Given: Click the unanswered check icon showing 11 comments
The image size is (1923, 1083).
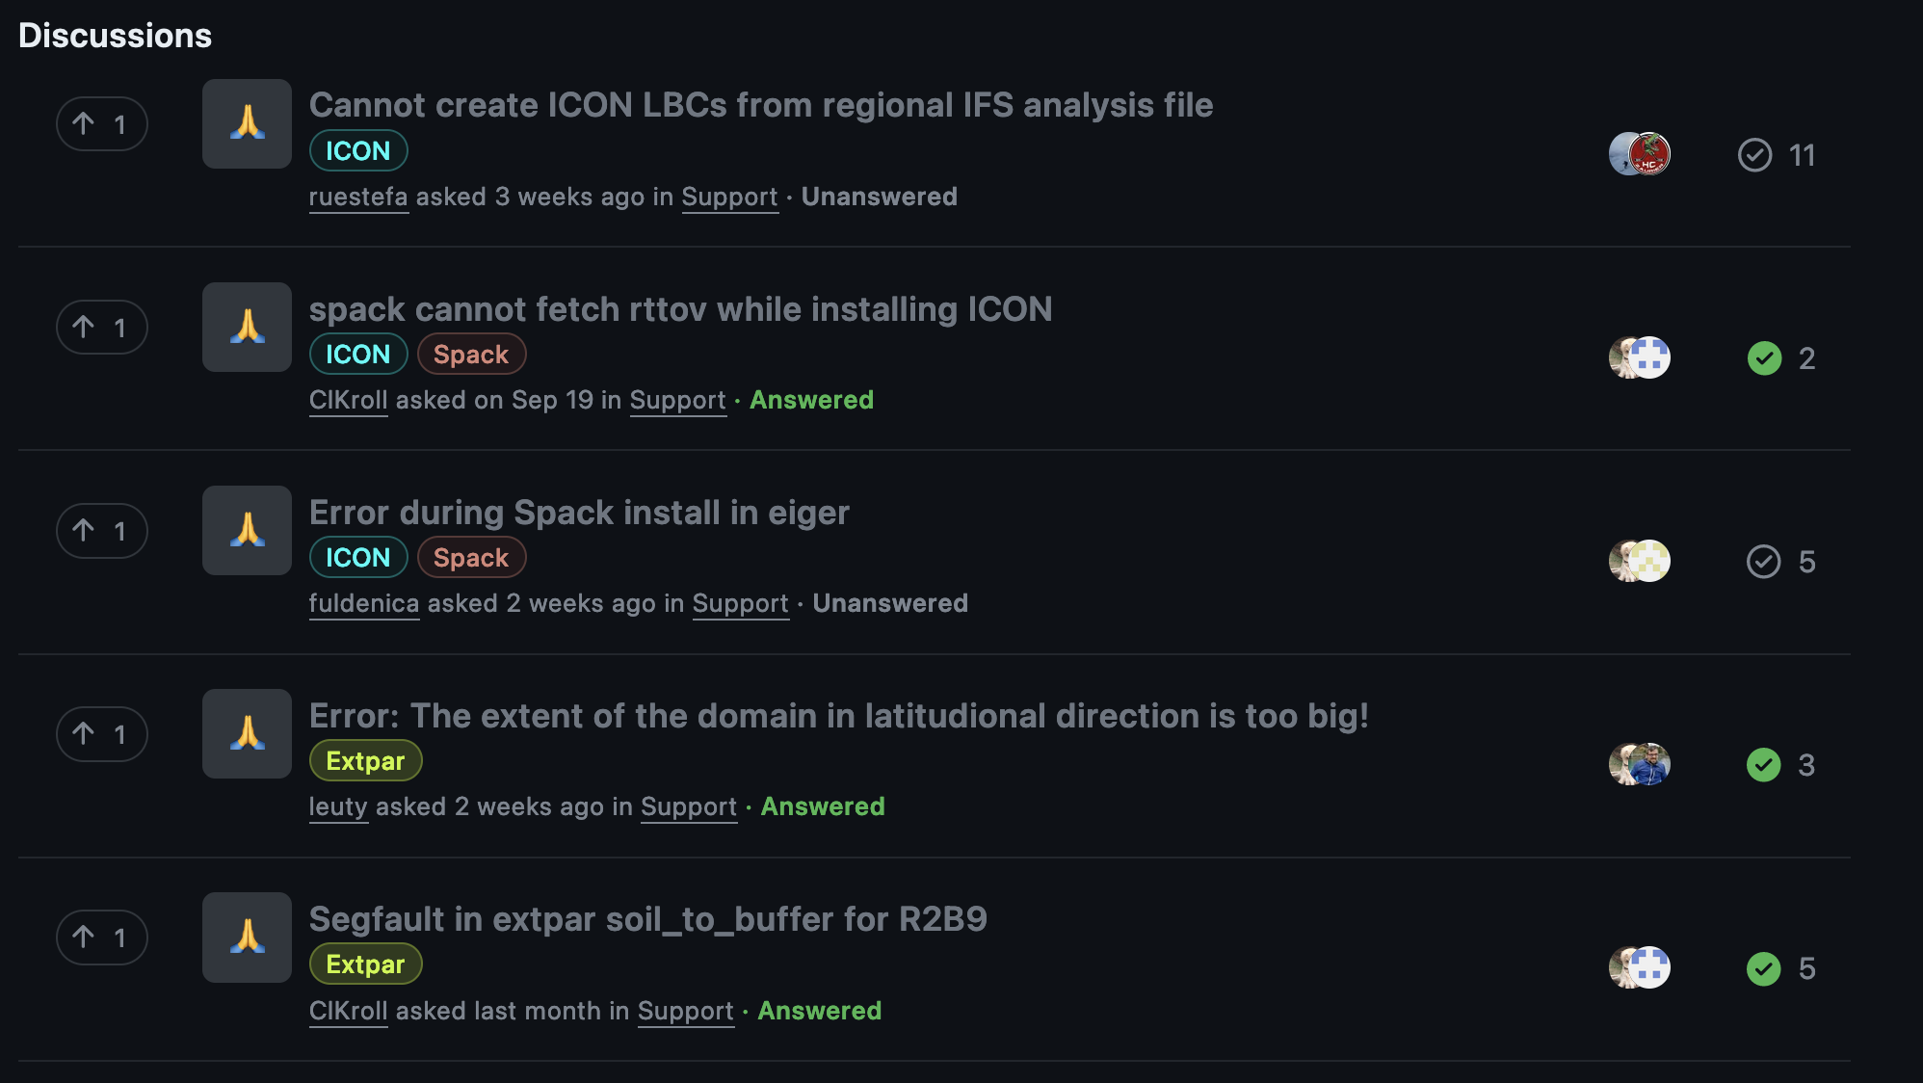Looking at the screenshot, I should click(x=1754, y=155).
